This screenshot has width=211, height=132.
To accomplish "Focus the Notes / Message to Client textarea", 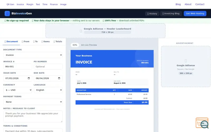I will point(33,116).
